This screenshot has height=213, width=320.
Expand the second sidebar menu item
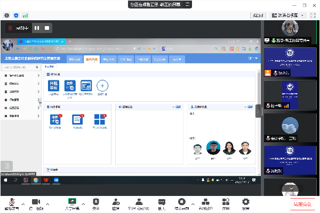coord(21,84)
